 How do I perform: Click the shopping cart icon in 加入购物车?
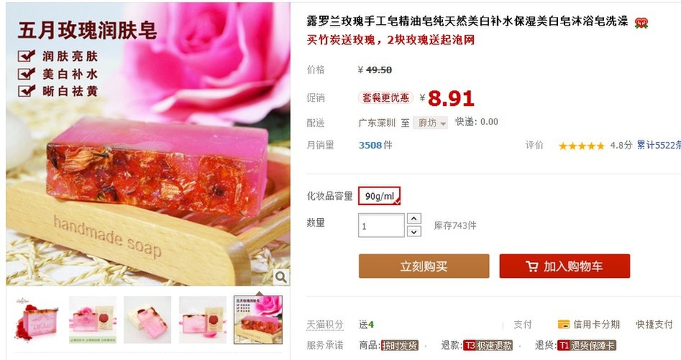[532, 266]
